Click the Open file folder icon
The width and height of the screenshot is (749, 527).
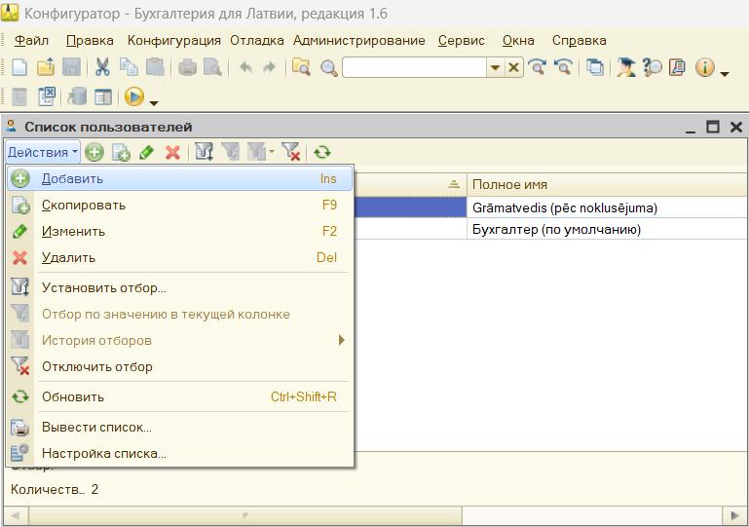coord(45,67)
